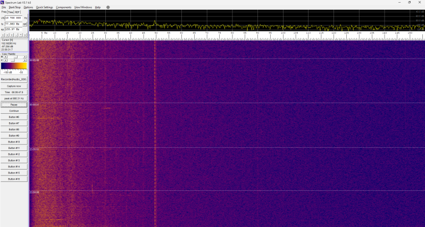Viewport: 425px width, 227px height.
Task: Click the cursor frequency readout in Hz
Action: (9, 44)
